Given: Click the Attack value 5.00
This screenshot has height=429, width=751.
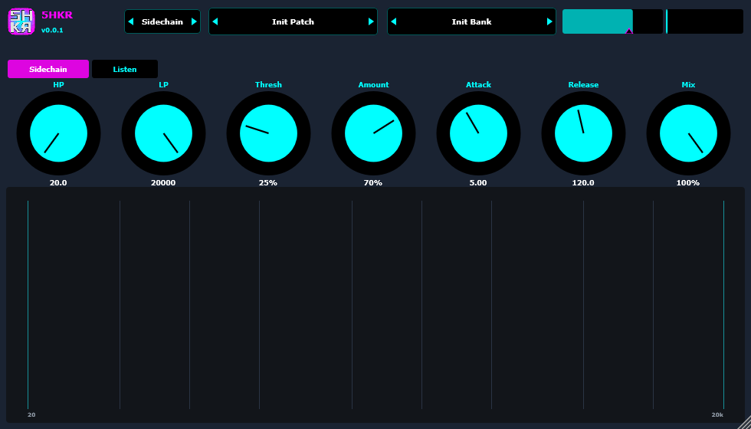Looking at the screenshot, I should [x=478, y=182].
